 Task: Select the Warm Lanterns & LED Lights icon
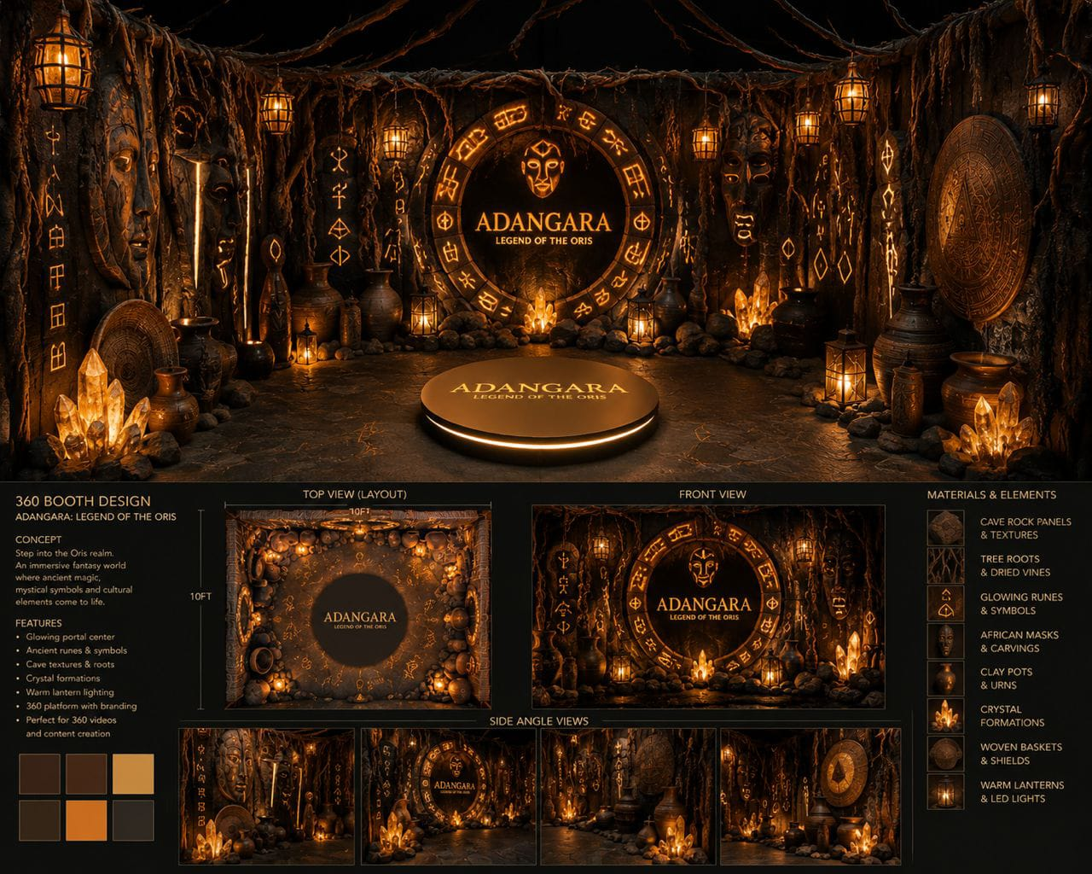[x=945, y=791]
